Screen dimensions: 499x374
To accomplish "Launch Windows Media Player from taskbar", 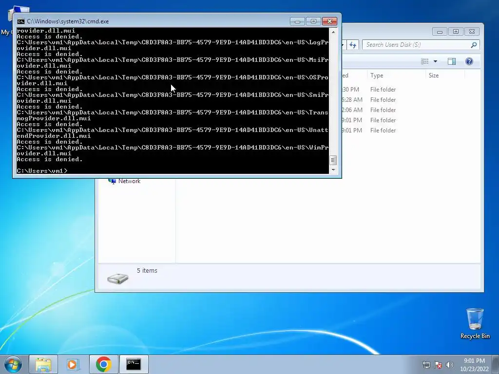I will coord(73,364).
